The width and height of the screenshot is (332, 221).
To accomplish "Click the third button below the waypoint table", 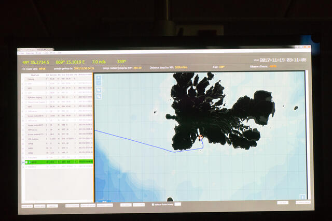I will (x=52, y=205).
